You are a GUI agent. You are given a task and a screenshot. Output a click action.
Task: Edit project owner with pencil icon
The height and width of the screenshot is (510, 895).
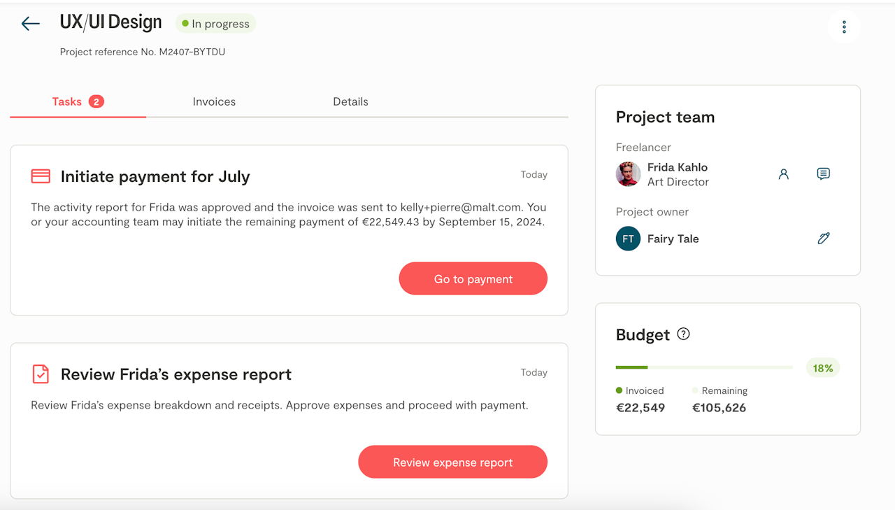[x=823, y=239]
